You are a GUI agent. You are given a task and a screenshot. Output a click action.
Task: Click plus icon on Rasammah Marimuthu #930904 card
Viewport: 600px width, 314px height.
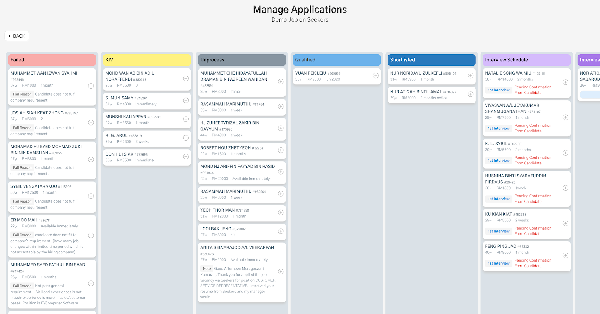(x=281, y=194)
